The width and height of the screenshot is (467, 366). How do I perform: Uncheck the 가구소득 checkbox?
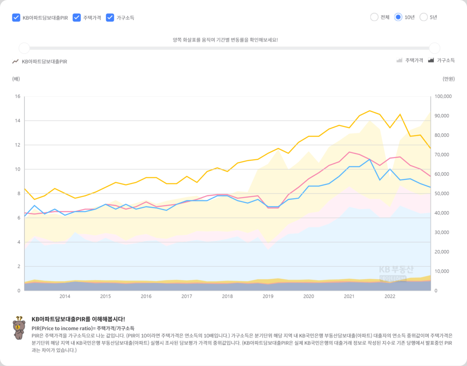[110, 18]
